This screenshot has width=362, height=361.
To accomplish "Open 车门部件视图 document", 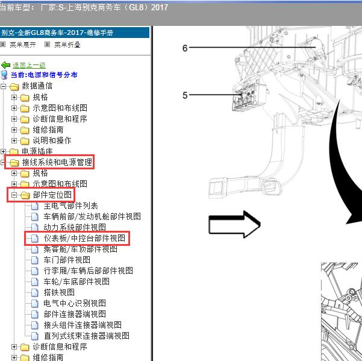I will 67,260.
